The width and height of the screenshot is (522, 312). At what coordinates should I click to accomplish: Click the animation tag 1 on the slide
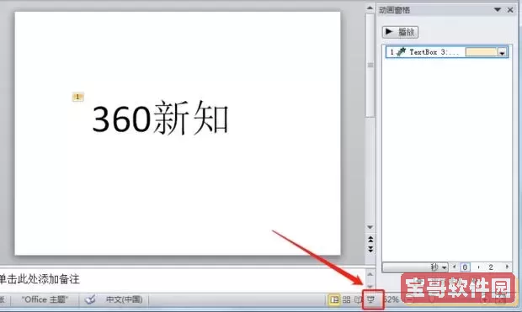pos(78,97)
